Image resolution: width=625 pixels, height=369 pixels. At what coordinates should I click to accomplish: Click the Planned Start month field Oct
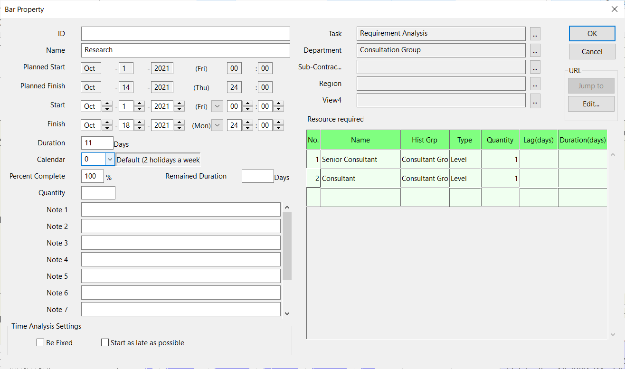[x=90, y=68]
